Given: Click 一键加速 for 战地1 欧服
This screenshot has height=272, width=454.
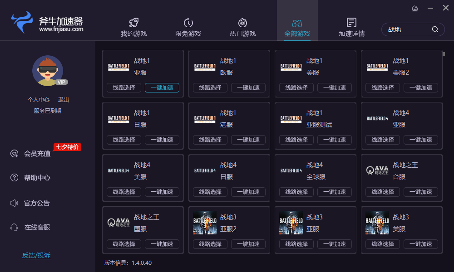Looking at the screenshot, I should pos(248,87).
